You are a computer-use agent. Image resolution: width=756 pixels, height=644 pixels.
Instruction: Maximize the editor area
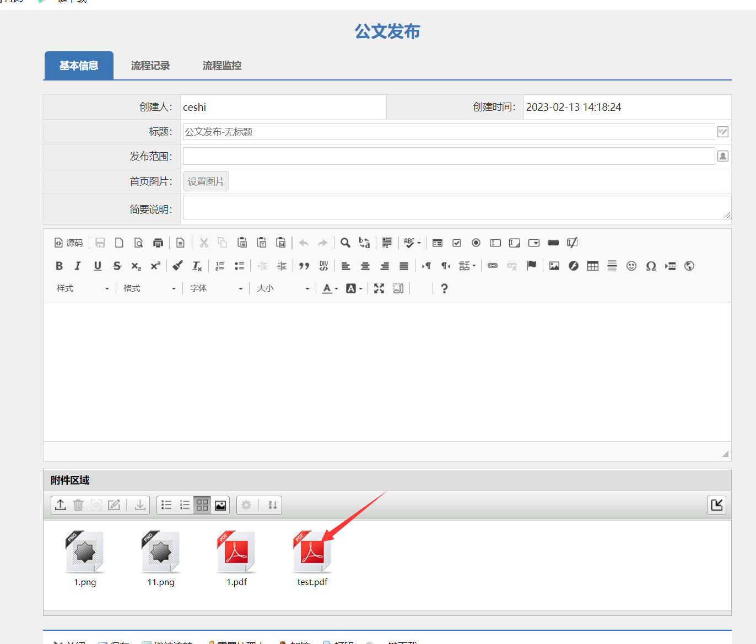pos(379,288)
